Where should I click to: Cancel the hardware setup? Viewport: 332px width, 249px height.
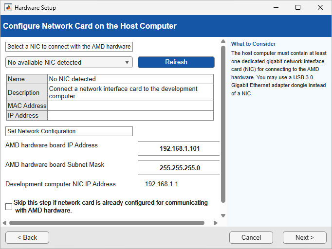pyautogui.click(x=251, y=237)
